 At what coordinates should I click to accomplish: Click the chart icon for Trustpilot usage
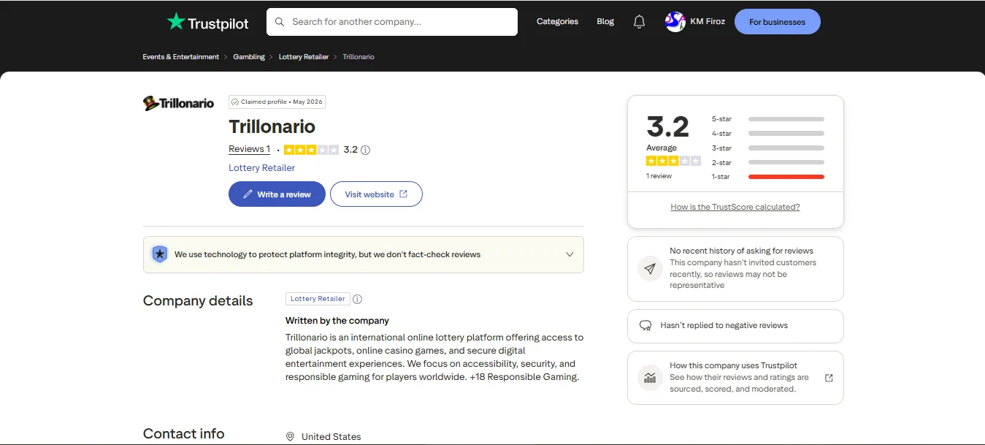click(650, 378)
